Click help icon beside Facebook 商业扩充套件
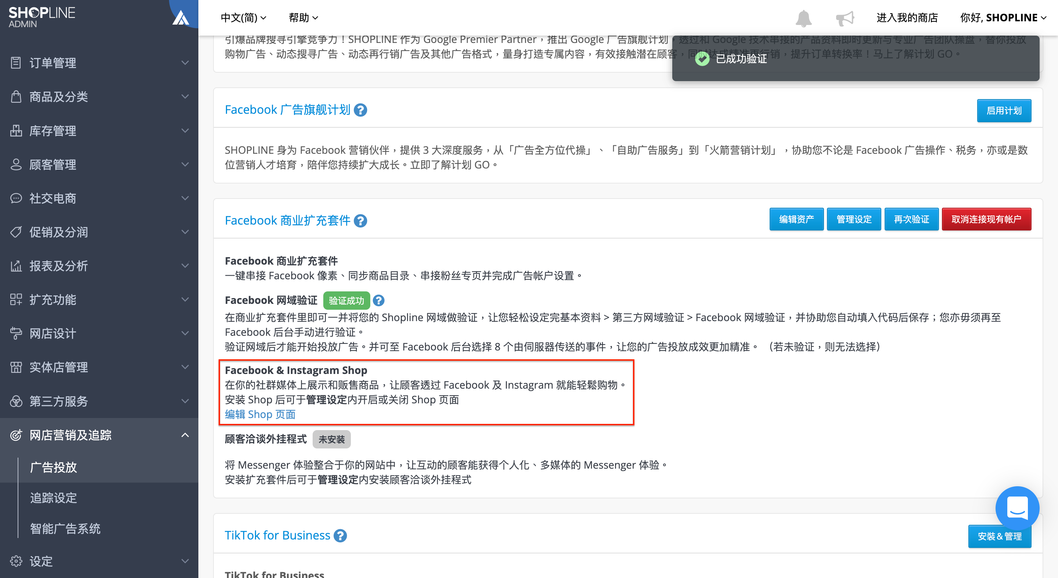This screenshot has height=578, width=1058. [360, 221]
